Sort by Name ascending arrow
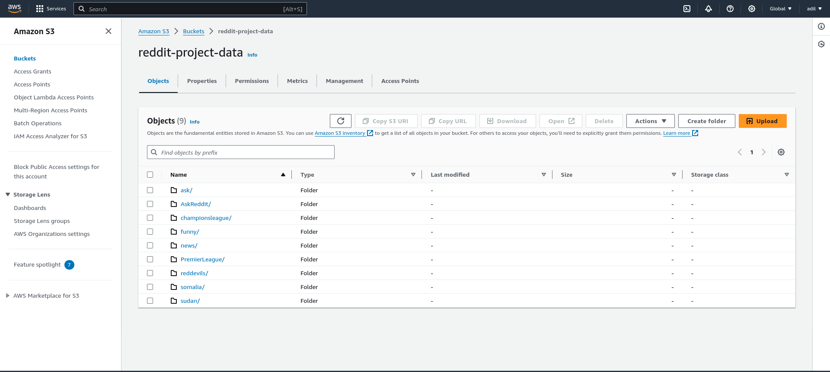Viewport: 830px width, 372px height. [283, 175]
